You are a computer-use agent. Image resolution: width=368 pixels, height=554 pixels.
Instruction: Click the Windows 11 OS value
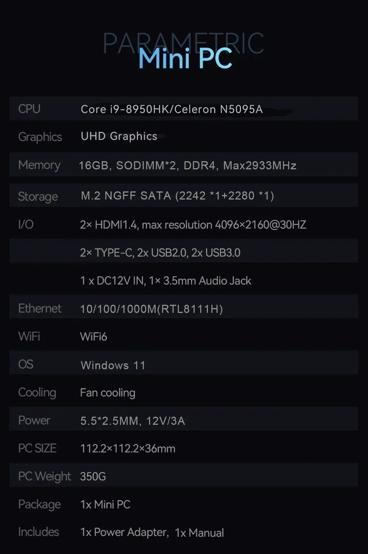(113, 365)
